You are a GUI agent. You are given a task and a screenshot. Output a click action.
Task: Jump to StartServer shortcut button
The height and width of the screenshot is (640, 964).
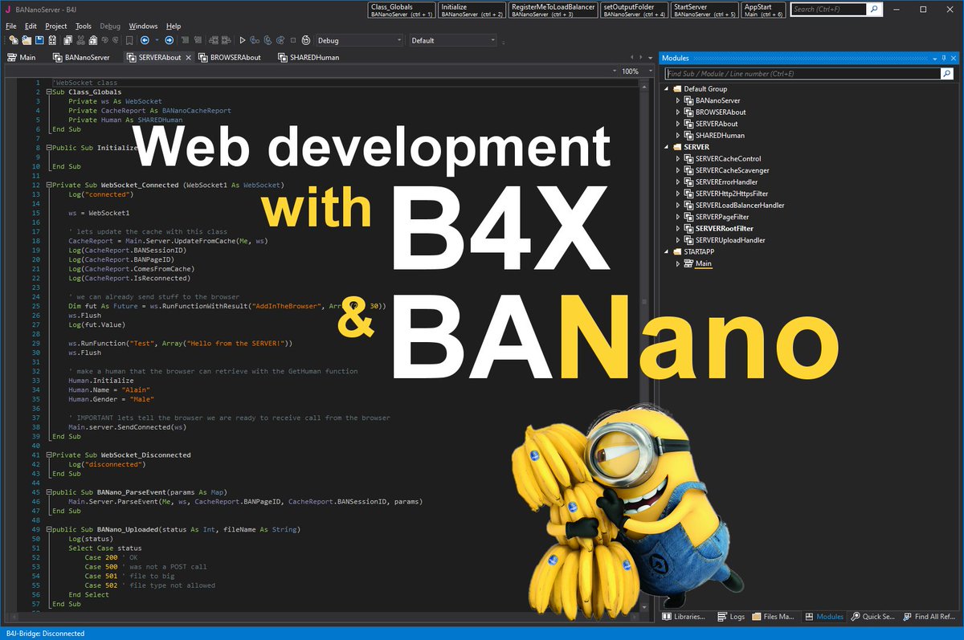(705, 10)
